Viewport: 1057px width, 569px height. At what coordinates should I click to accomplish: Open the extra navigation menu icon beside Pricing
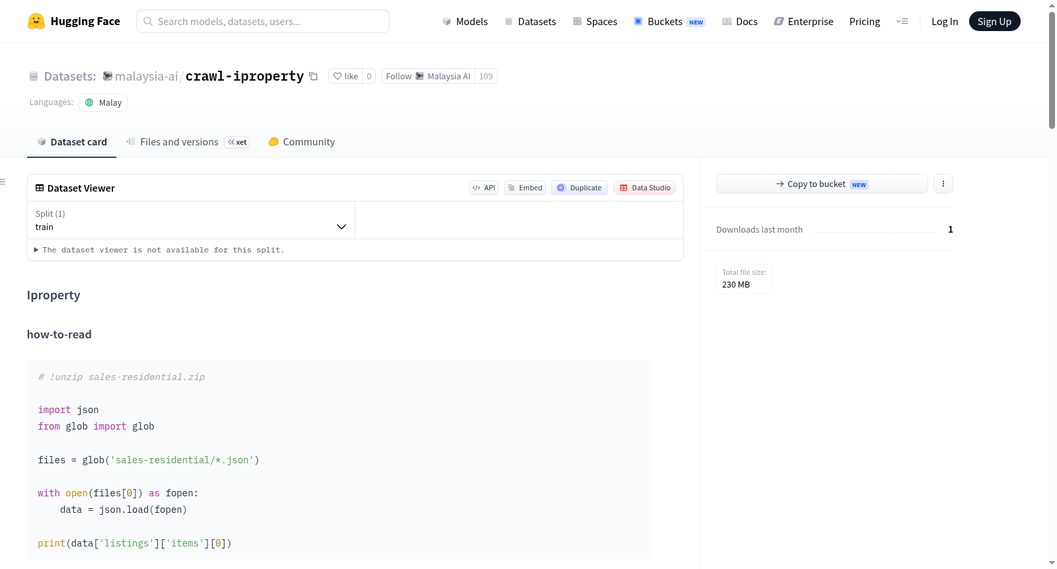click(902, 21)
